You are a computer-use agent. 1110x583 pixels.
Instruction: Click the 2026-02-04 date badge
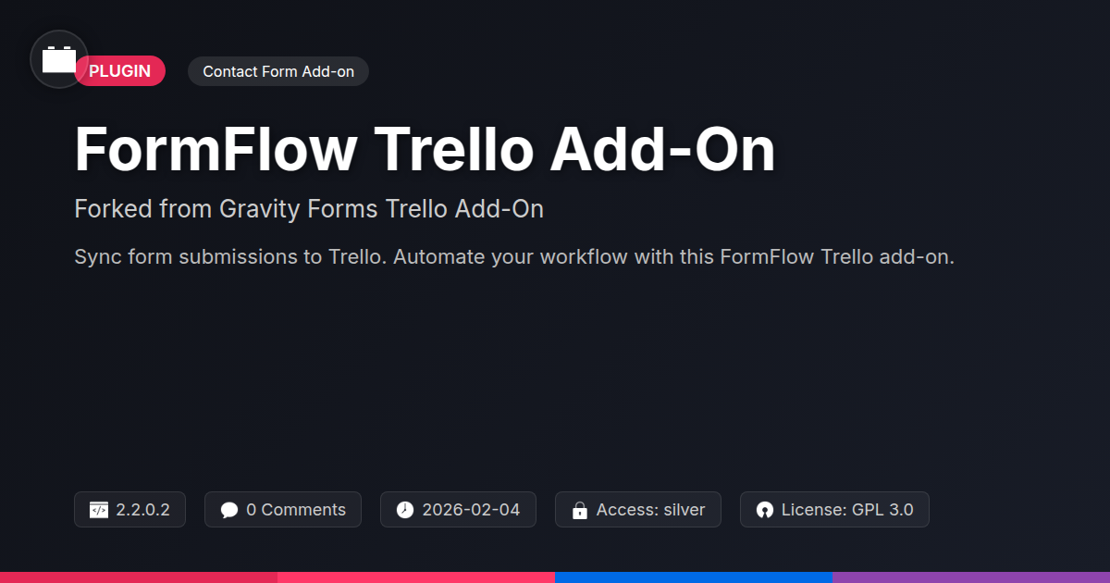tap(470, 510)
